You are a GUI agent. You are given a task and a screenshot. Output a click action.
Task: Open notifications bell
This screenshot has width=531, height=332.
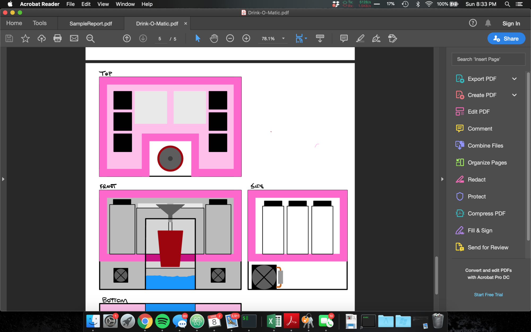(x=488, y=23)
